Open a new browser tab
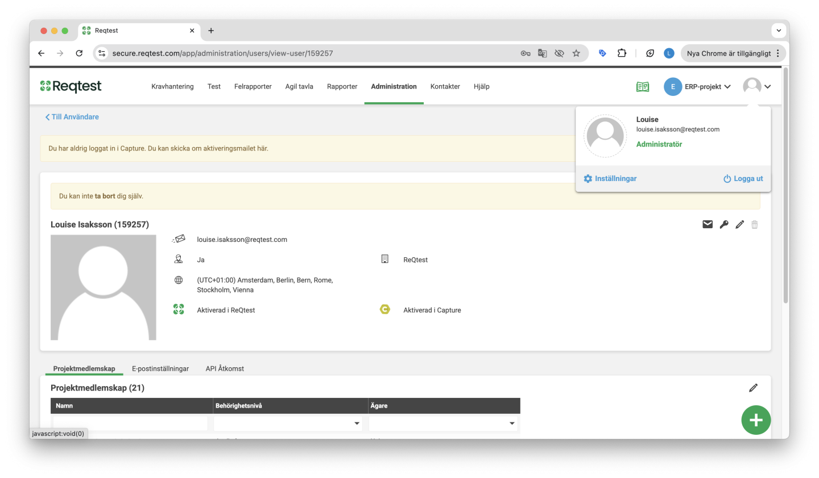The image size is (819, 478). click(211, 31)
